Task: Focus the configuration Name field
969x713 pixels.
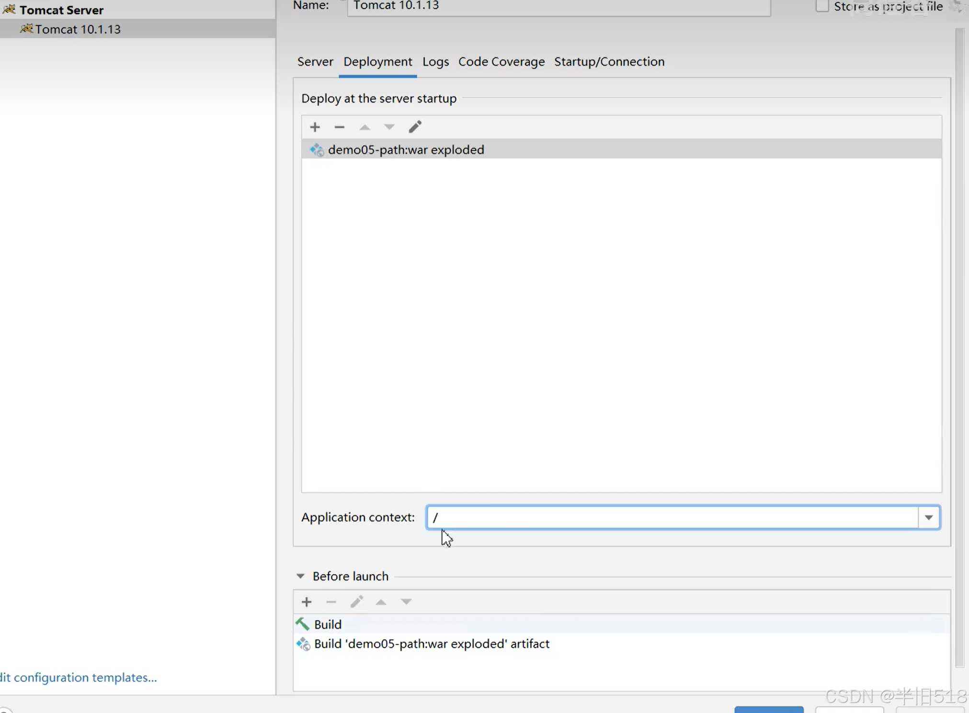Action: [x=559, y=7]
